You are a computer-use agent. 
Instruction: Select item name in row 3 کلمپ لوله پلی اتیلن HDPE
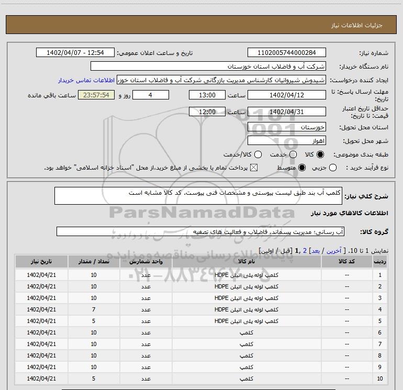(247, 298)
